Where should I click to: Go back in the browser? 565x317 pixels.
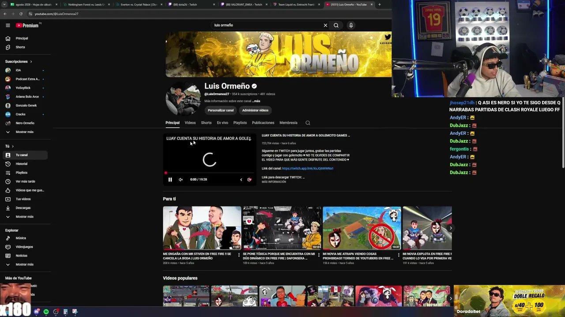(5, 14)
